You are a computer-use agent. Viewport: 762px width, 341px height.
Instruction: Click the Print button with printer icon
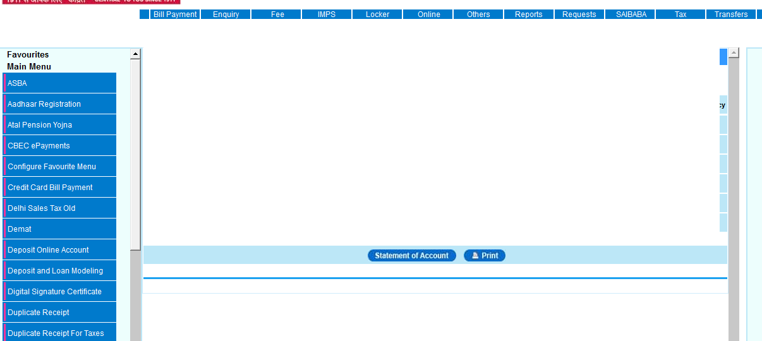coord(485,256)
